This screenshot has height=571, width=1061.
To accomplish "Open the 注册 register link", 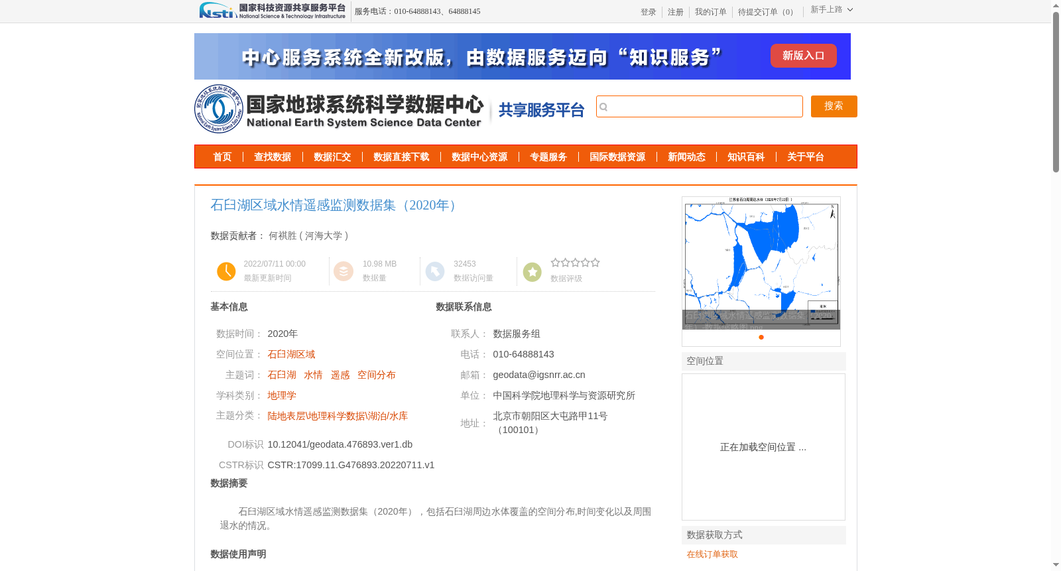I will click(675, 12).
